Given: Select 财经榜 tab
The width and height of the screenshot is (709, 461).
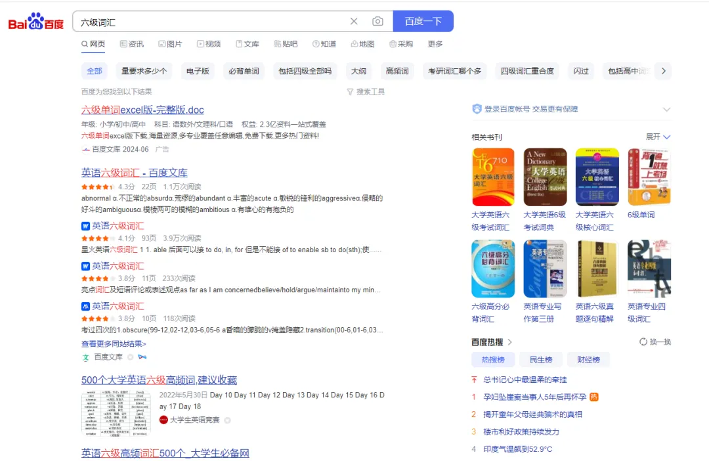Looking at the screenshot, I should (588, 360).
